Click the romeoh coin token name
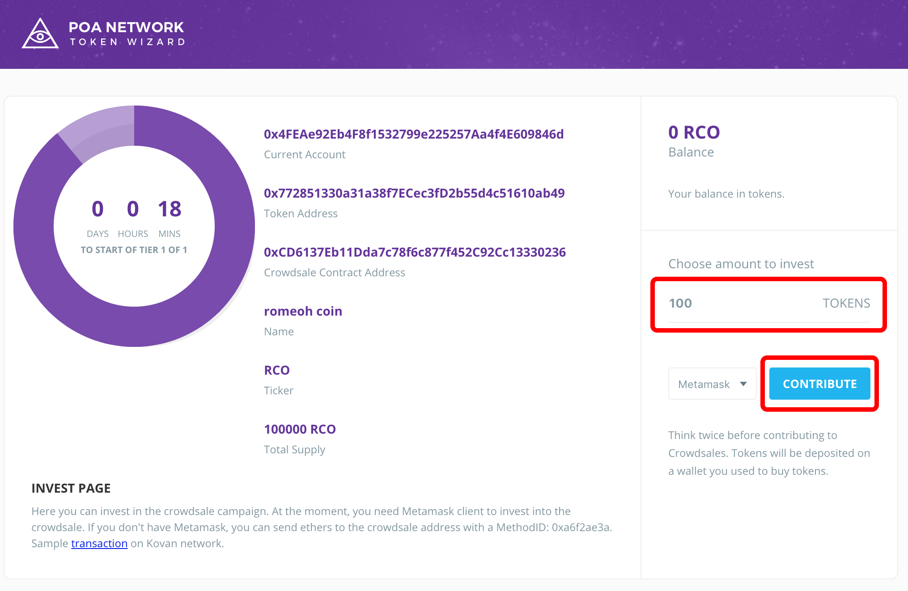908x591 pixels. click(303, 311)
